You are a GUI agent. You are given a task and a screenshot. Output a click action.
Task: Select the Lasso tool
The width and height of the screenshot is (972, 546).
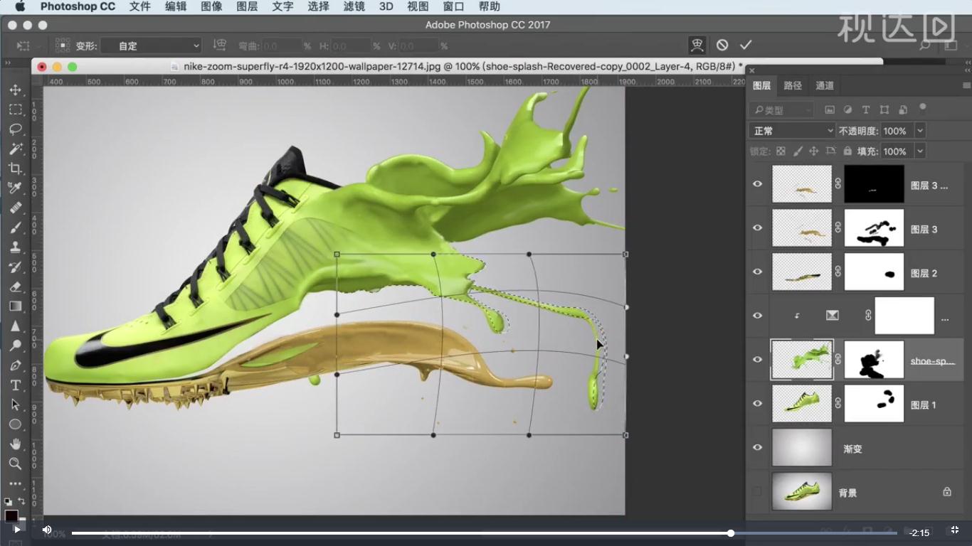(15, 129)
